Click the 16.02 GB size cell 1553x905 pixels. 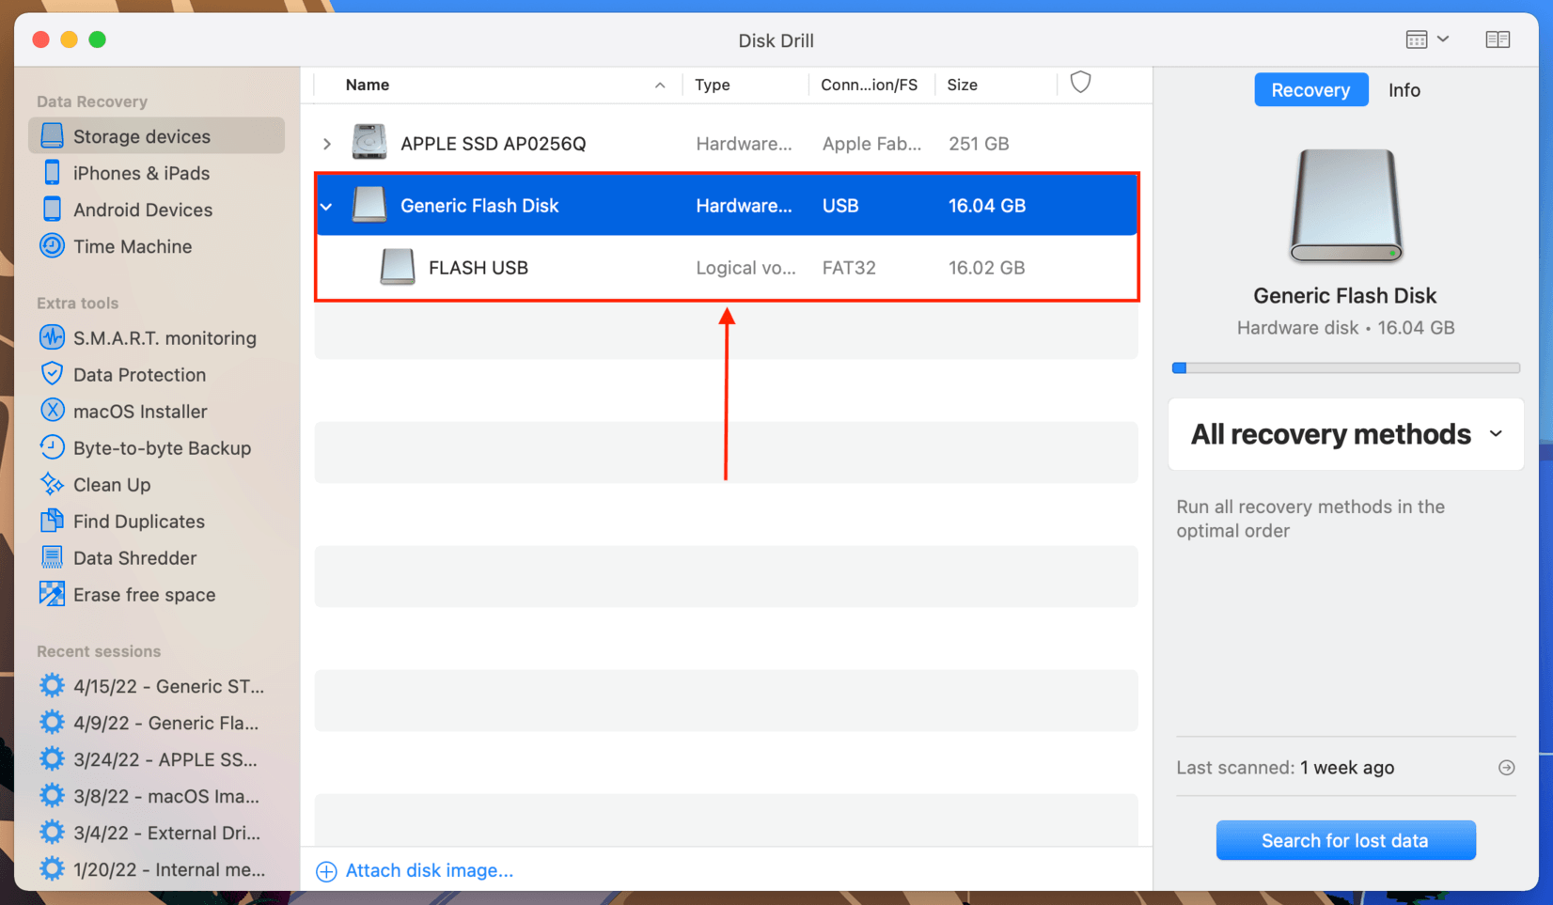click(x=986, y=268)
